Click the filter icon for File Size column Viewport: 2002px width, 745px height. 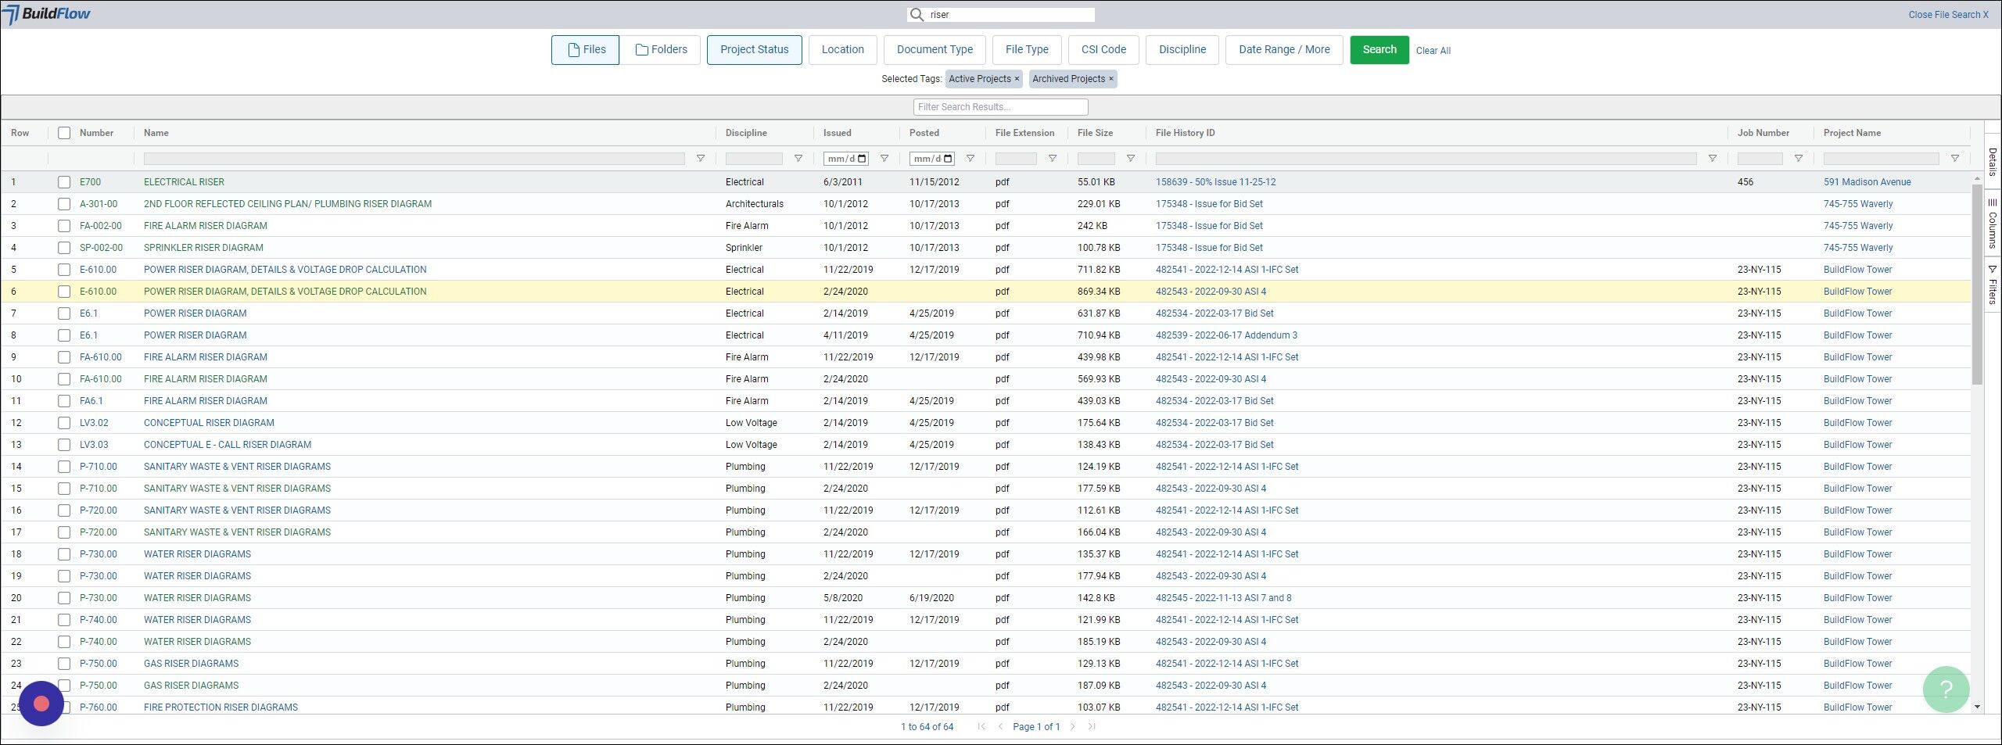tap(1130, 159)
